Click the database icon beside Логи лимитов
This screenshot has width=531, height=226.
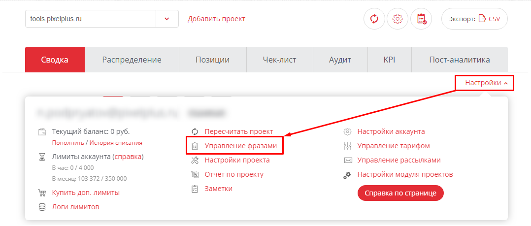42,207
